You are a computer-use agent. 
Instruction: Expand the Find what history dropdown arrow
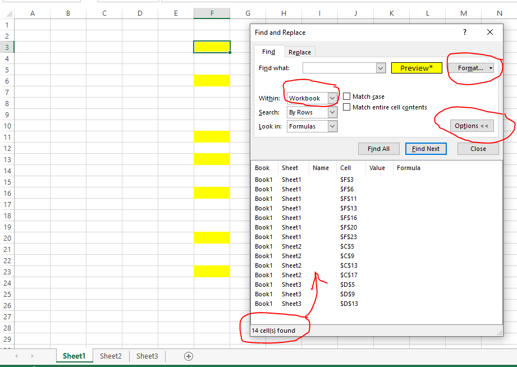pos(381,68)
